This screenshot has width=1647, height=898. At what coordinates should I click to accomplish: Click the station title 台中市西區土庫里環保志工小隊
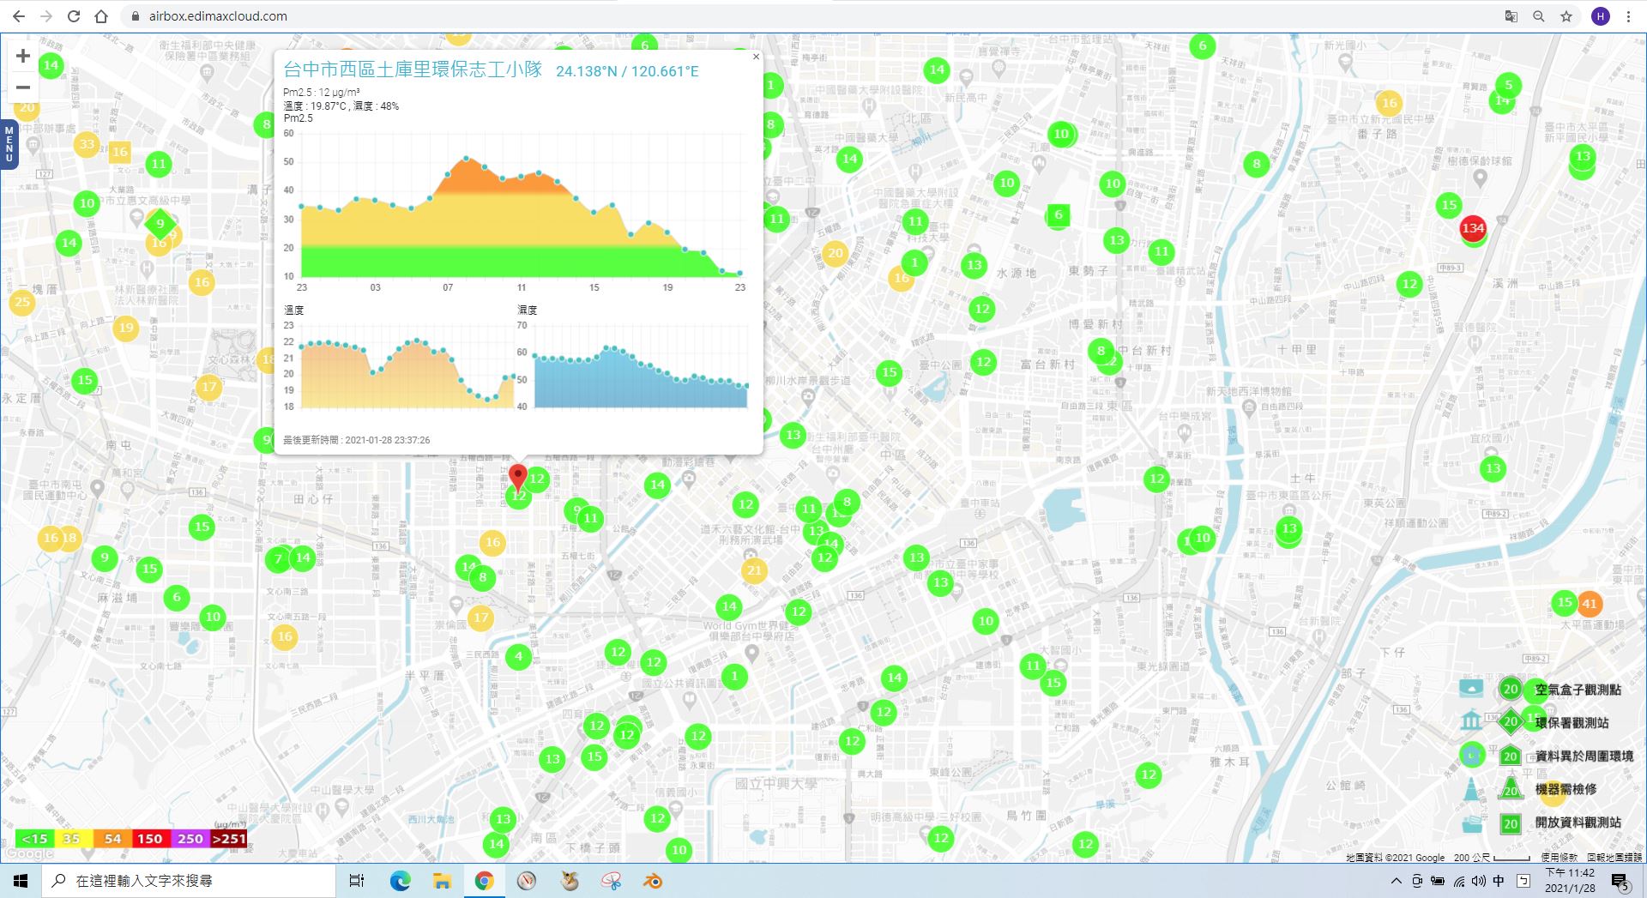(413, 70)
